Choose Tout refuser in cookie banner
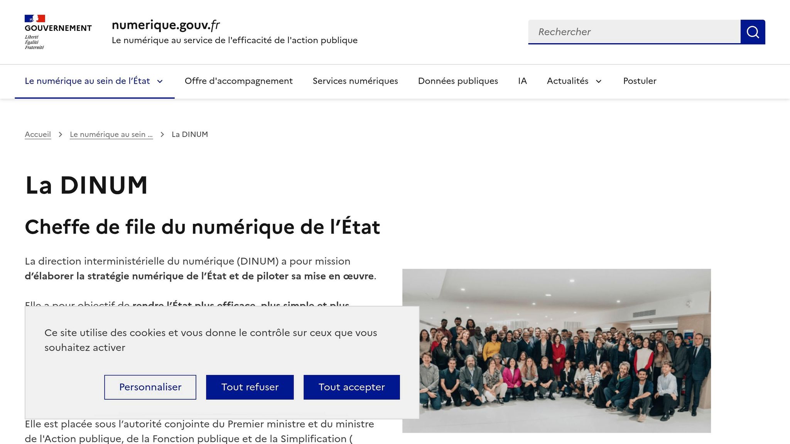 (x=250, y=387)
